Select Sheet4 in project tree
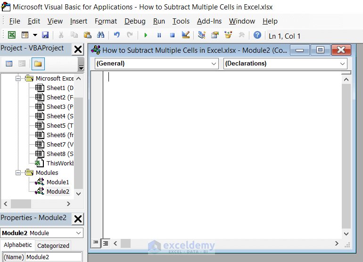The width and height of the screenshot is (363, 262). [x=54, y=116]
